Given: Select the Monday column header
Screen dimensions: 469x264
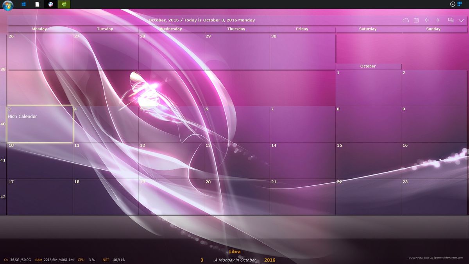Looking at the screenshot, I should click(x=39, y=29).
